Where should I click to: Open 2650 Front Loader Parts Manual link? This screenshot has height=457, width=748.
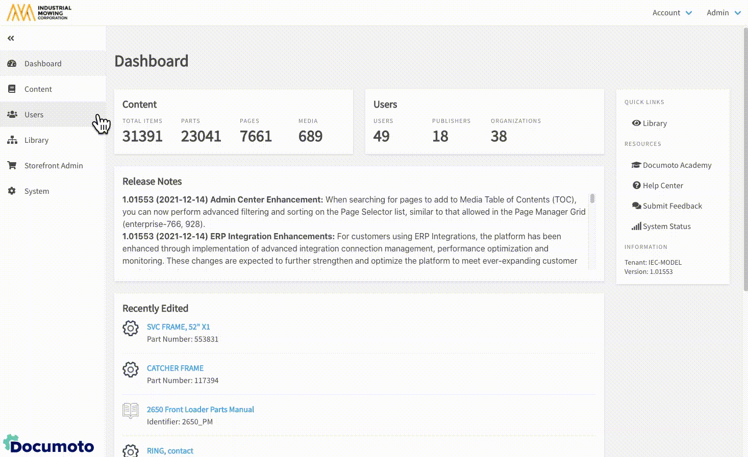pos(200,410)
